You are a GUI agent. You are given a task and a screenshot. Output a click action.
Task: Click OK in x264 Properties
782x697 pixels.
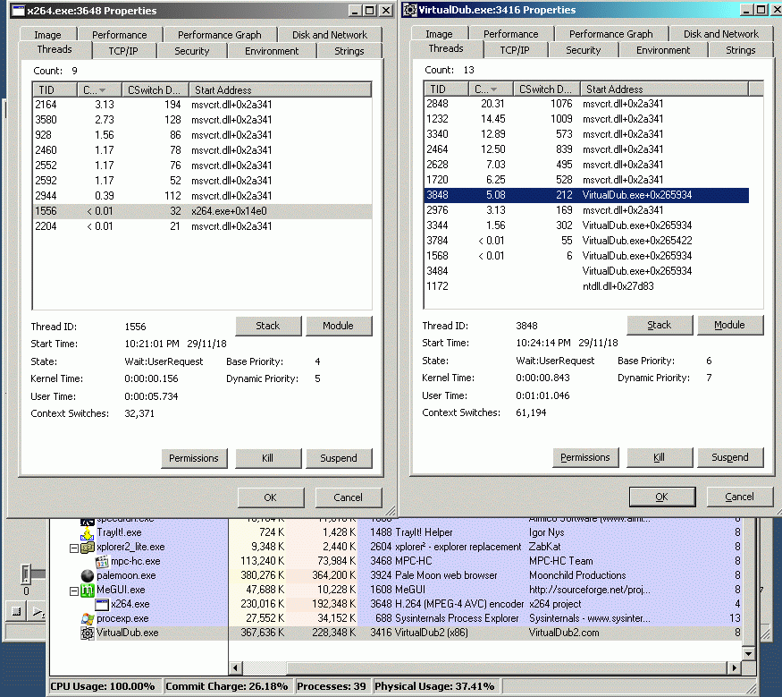pyautogui.click(x=271, y=497)
